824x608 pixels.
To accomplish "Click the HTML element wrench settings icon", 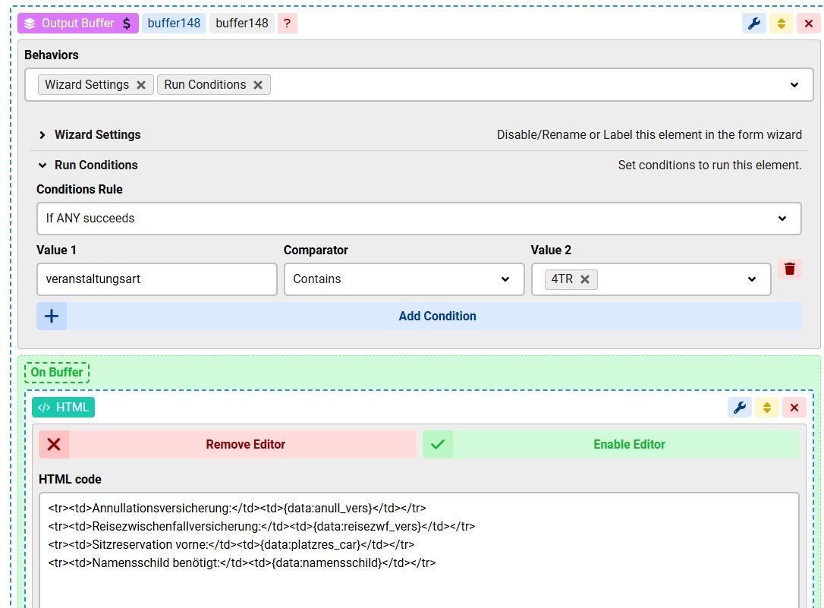I will 740,408.
